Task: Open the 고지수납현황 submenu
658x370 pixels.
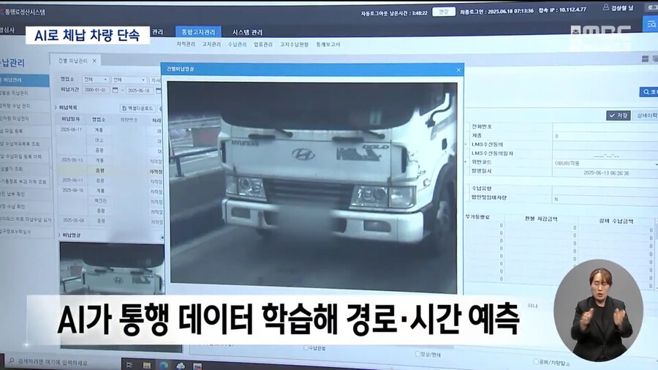Action: (294, 44)
